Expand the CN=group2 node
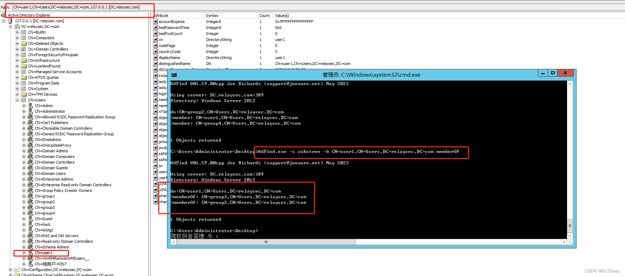The image size is (625, 276). coord(24,202)
